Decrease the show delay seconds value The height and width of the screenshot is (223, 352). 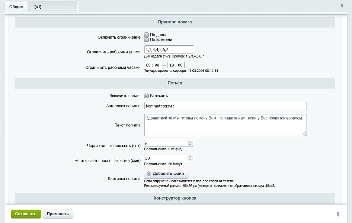click(x=190, y=145)
